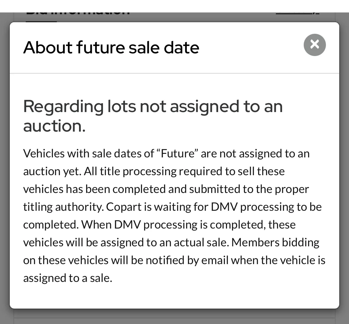Viewport: 349px width, 324px height.
Task: Click the final line 'assigned to a sale.'
Action: [67, 278]
